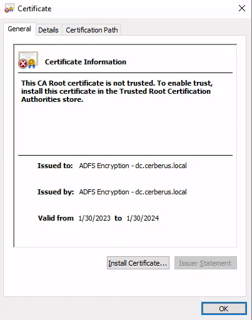Click the Issued by label

click(56, 192)
